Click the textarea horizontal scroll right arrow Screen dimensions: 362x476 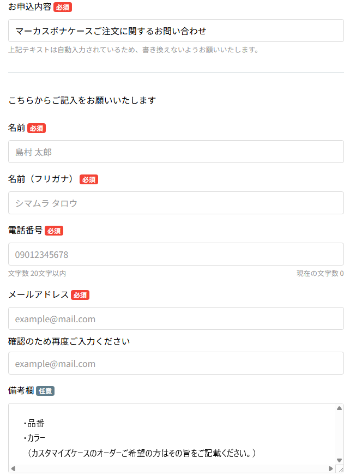click(330, 468)
